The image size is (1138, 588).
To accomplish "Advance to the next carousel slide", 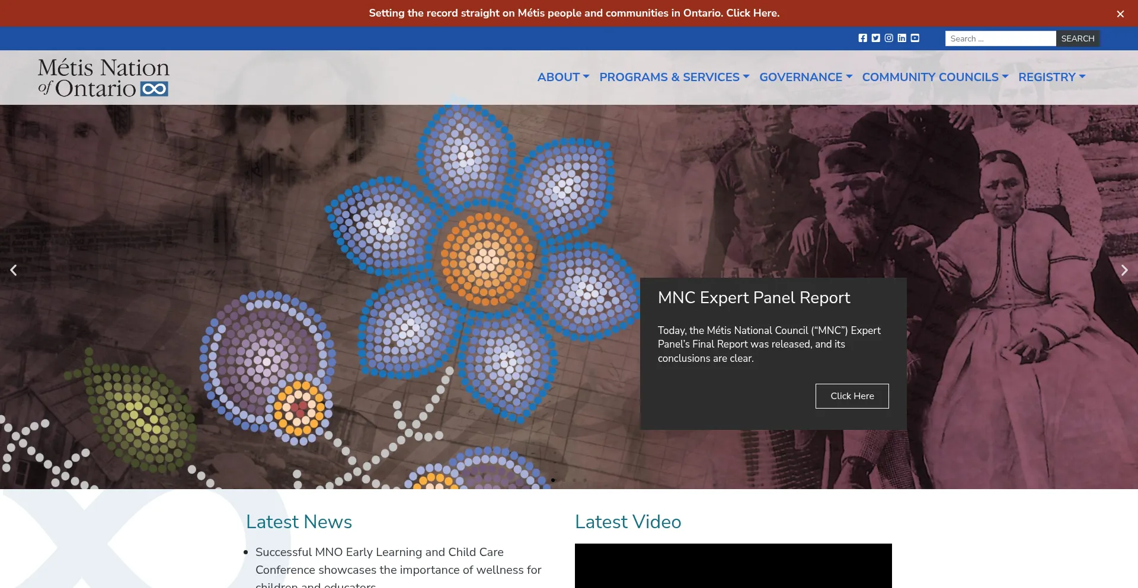I will [x=1124, y=270].
